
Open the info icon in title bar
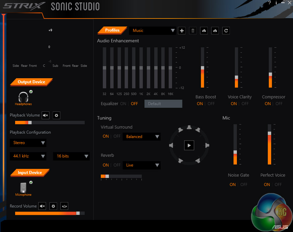coord(276,3)
